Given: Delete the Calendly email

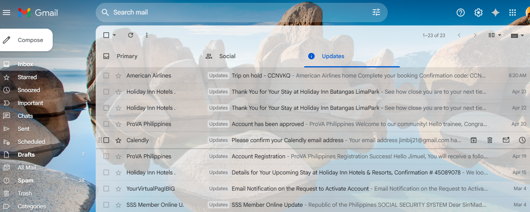Looking at the screenshot, I should coord(490,140).
